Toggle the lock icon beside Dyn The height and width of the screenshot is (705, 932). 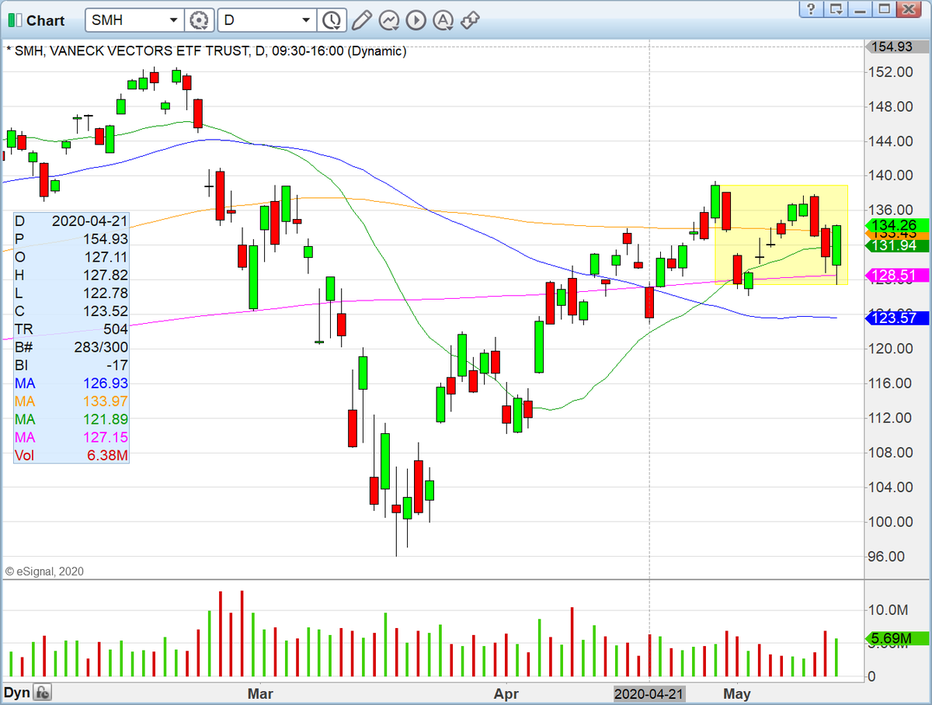(x=43, y=693)
